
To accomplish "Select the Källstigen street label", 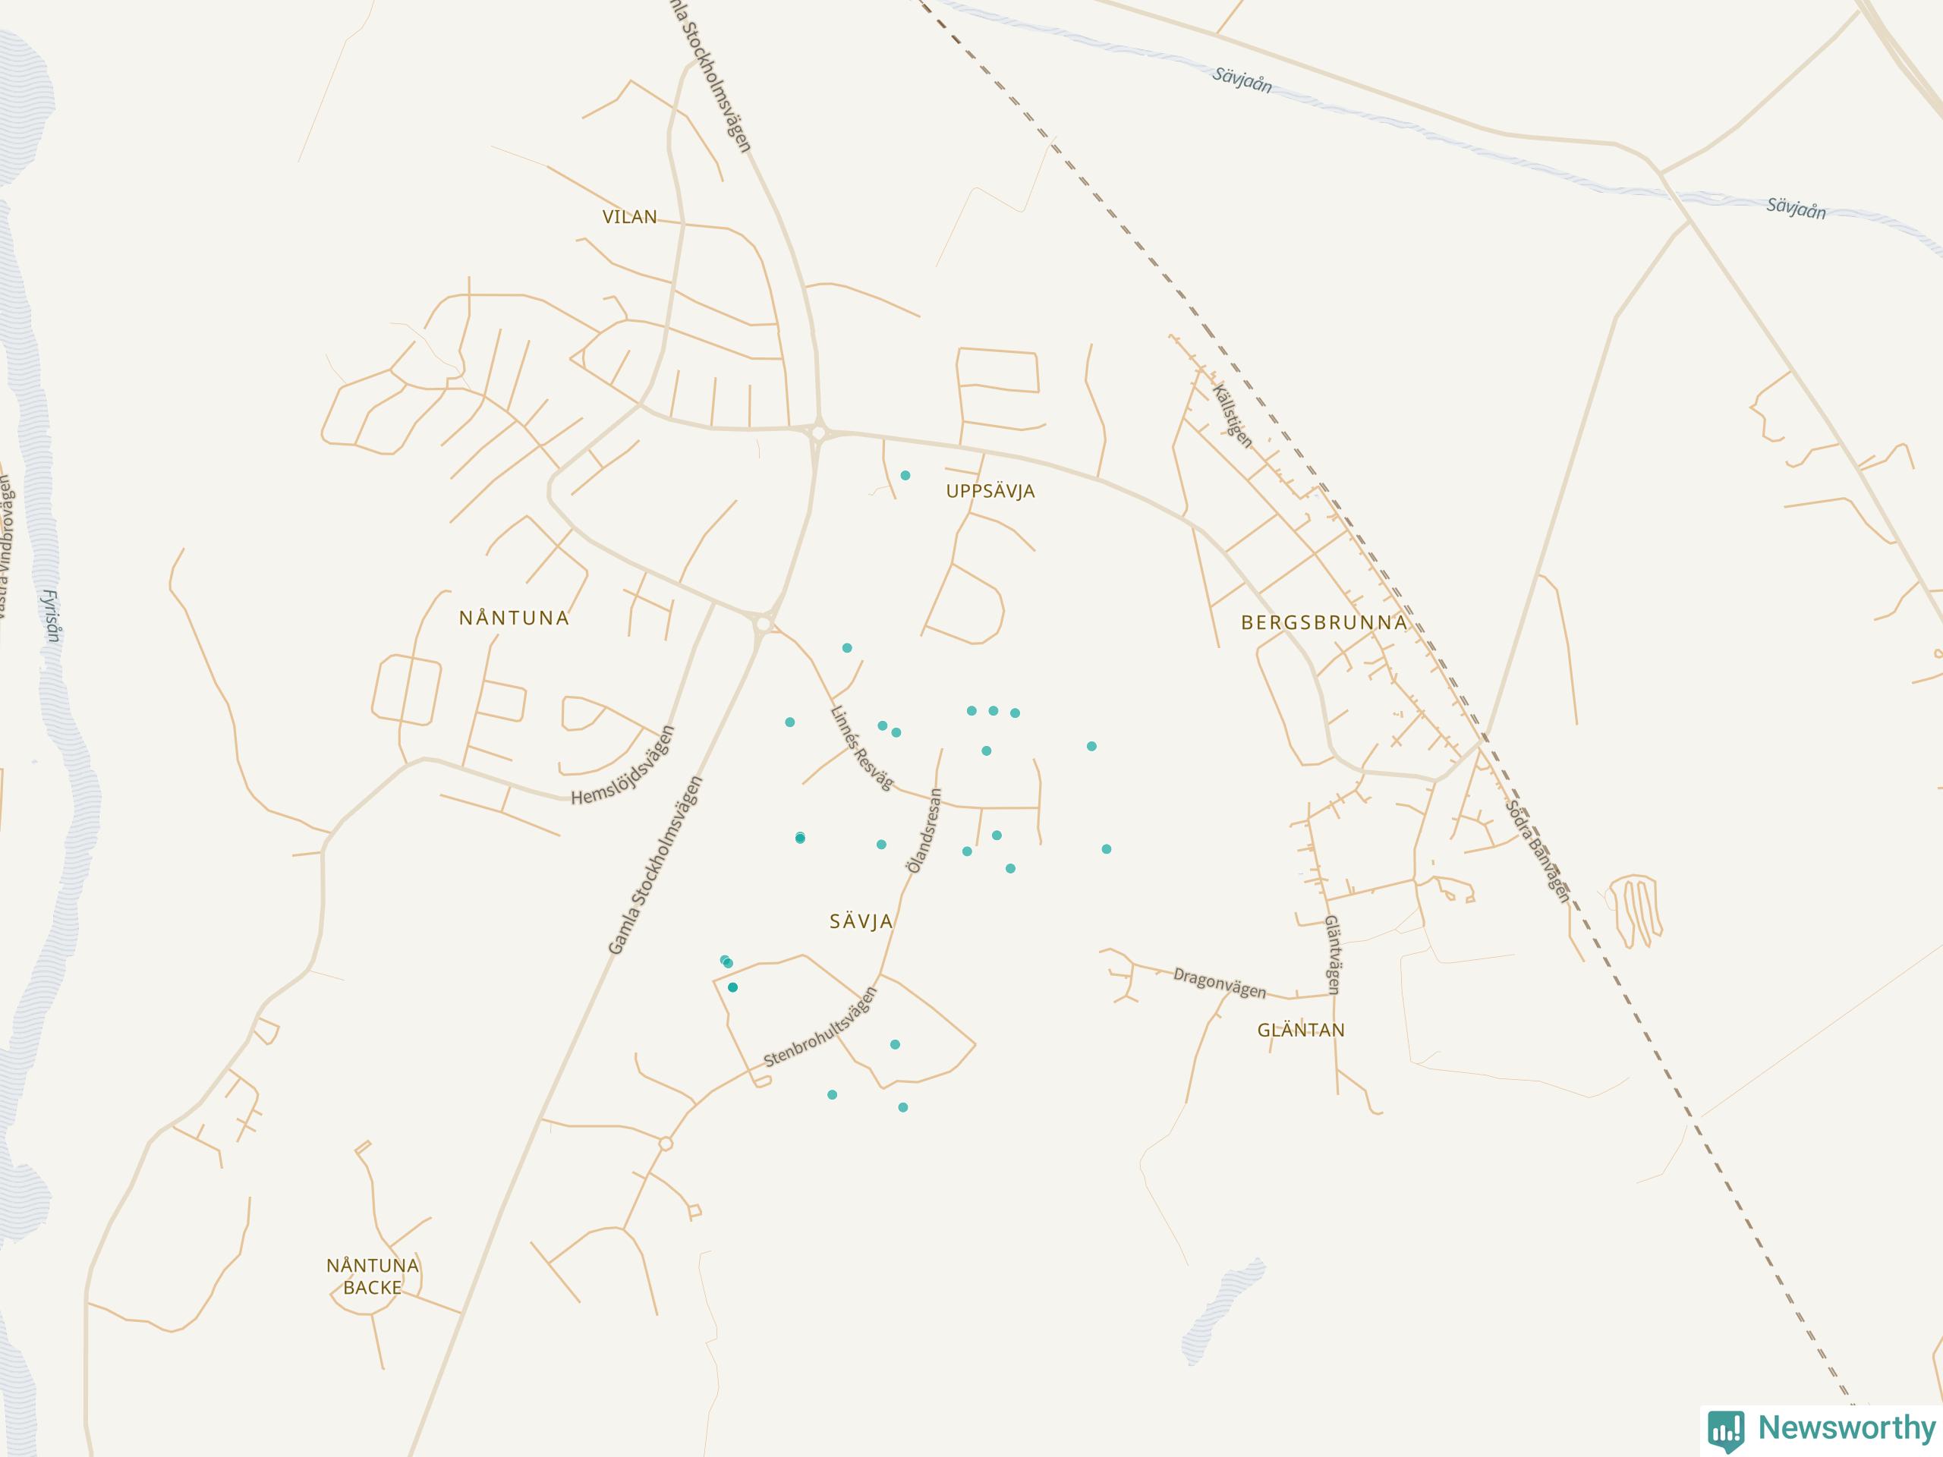I will [1232, 415].
